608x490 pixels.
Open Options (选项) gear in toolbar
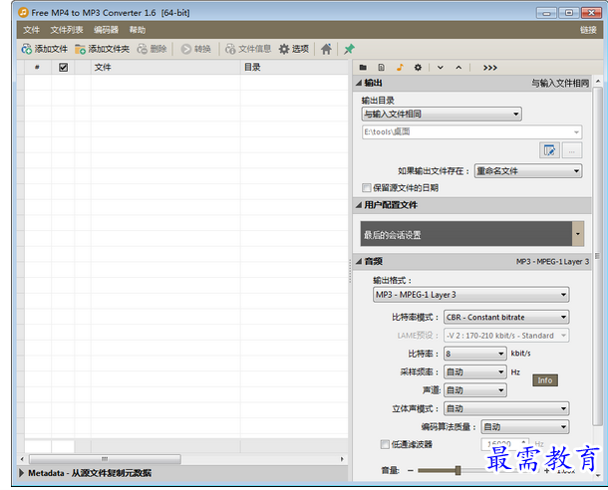pos(294,49)
